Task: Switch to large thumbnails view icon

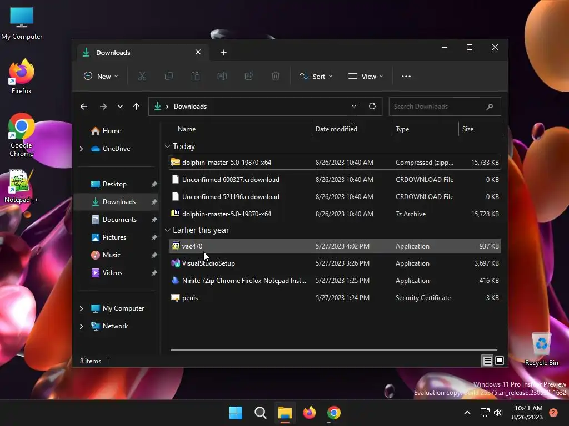Action: coord(500,361)
